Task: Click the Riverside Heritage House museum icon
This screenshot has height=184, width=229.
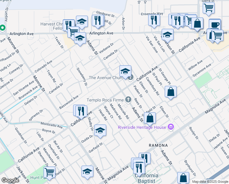Action: click(x=171, y=127)
